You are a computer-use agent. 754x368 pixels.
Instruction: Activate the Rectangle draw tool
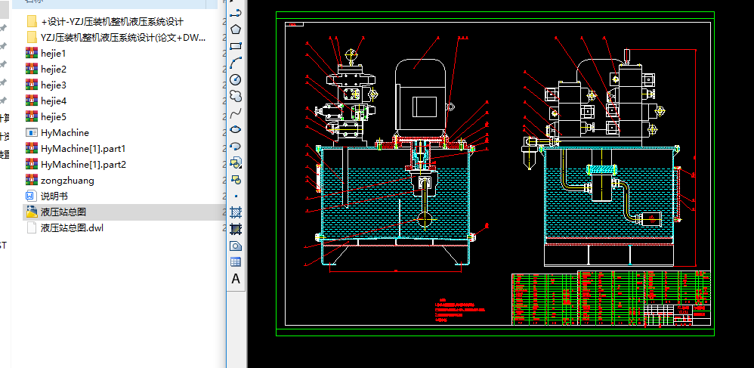click(x=236, y=46)
